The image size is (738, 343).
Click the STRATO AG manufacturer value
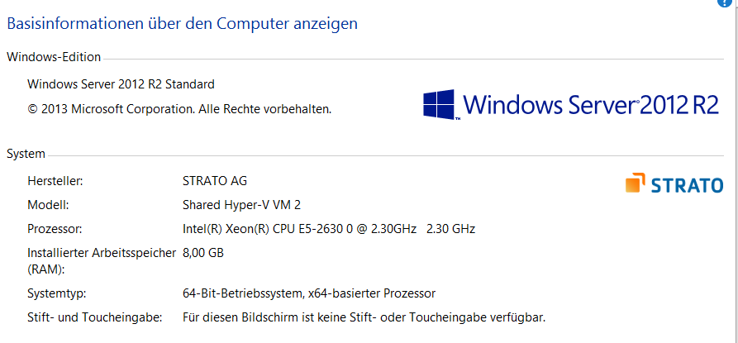214,180
